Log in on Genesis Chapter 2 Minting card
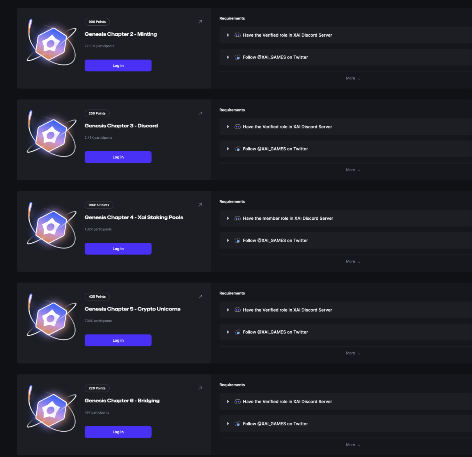This screenshot has height=457, width=472. (118, 65)
